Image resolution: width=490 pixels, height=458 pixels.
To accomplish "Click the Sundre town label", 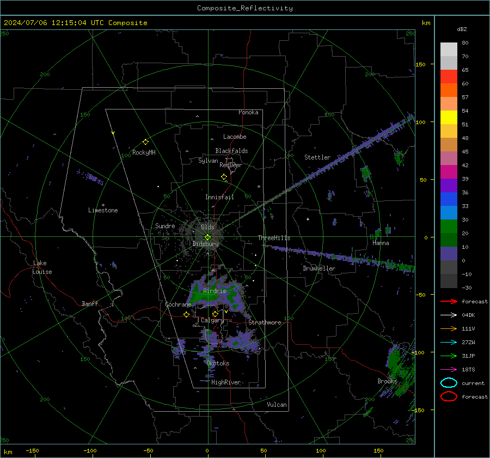I will pyautogui.click(x=165, y=225).
